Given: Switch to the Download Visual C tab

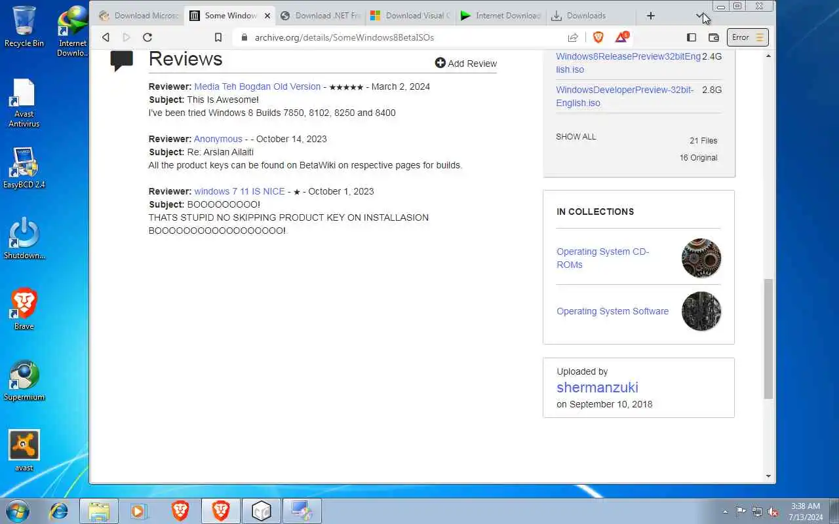Looking at the screenshot, I should click(x=410, y=16).
